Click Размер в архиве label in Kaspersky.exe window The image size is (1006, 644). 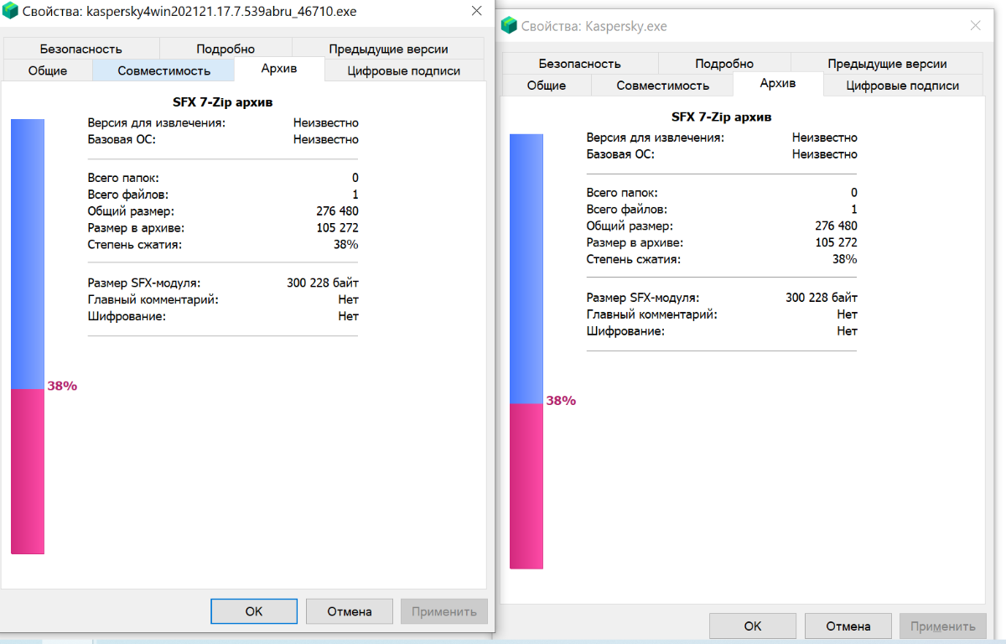point(635,241)
